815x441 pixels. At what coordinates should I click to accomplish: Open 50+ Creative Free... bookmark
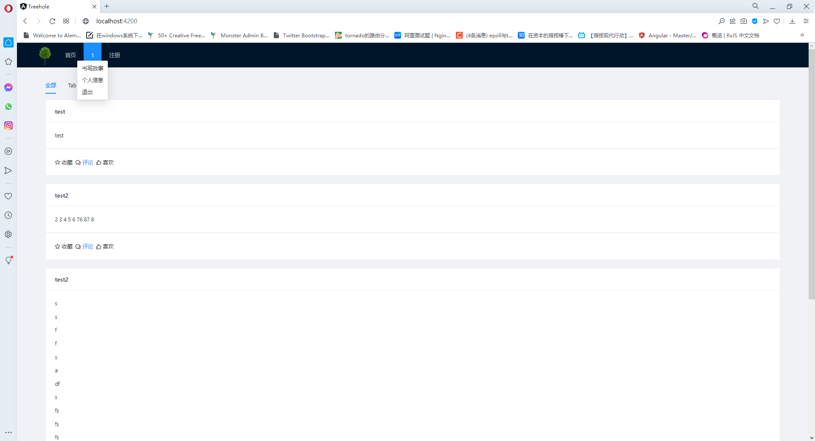pos(177,35)
